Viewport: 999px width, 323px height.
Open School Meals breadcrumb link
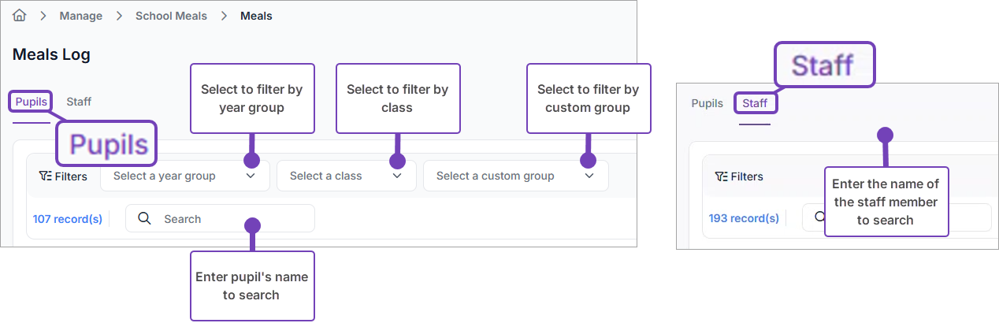[171, 16]
